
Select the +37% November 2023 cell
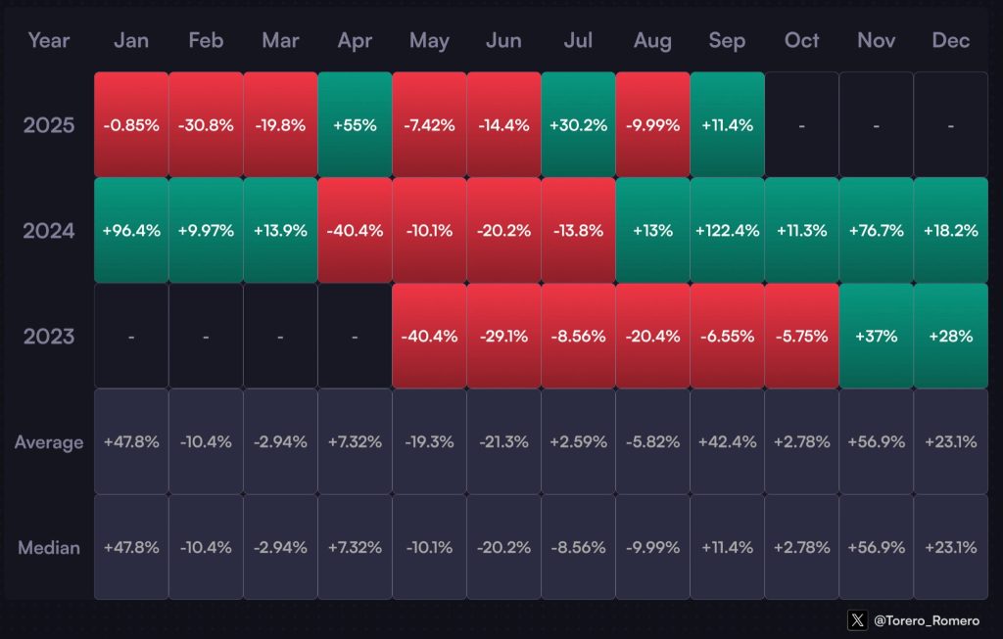876,337
